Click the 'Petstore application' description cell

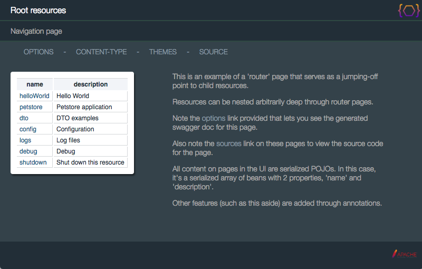tap(84, 107)
